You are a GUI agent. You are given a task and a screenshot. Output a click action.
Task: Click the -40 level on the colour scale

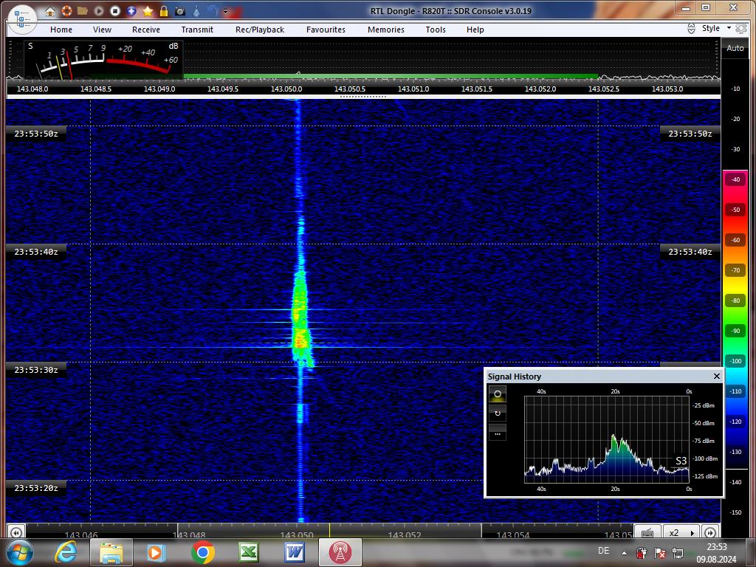(x=735, y=179)
